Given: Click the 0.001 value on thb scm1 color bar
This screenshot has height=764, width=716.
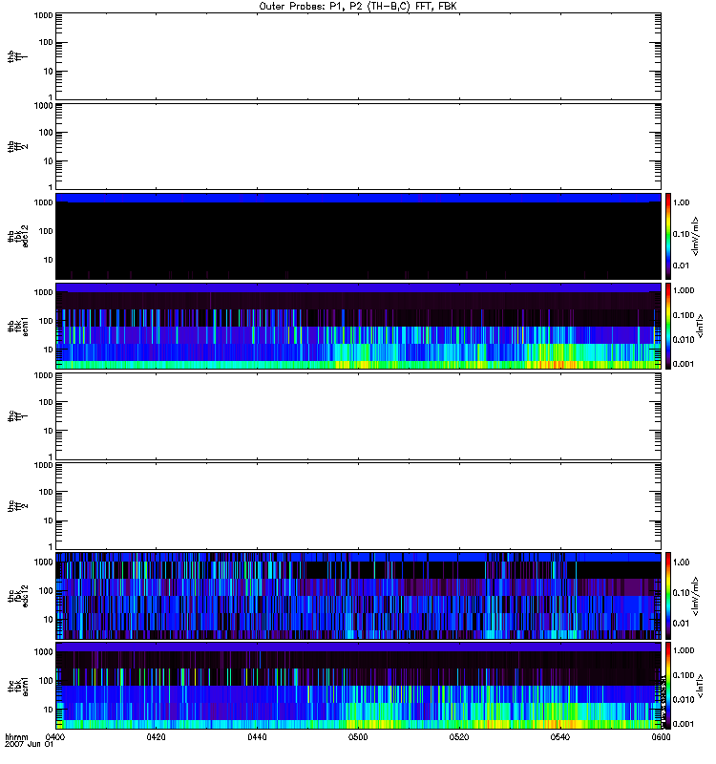Looking at the screenshot, I should 684,364.
